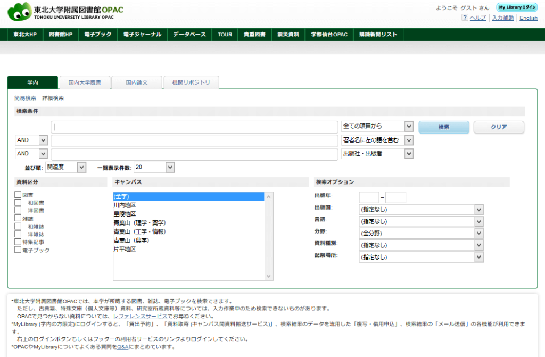The height and width of the screenshot is (357, 545).
Task: Switch to the 国内大学蔵書 tab
Action: 85,82
